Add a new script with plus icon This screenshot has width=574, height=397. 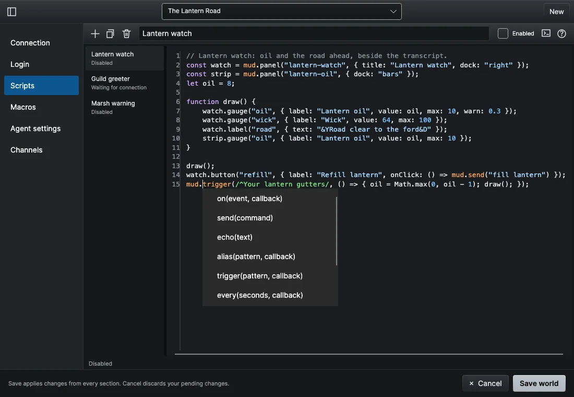pos(95,34)
